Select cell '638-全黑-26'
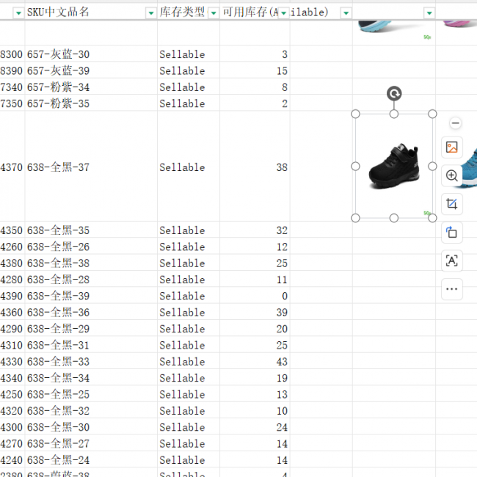The width and height of the screenshot is (477, 477). pyautogui.click(x=91, y=247)
